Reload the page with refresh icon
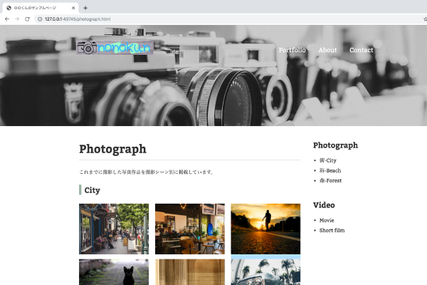The height and width of the screenshot is (285, 427). click(x=27, y=19)
